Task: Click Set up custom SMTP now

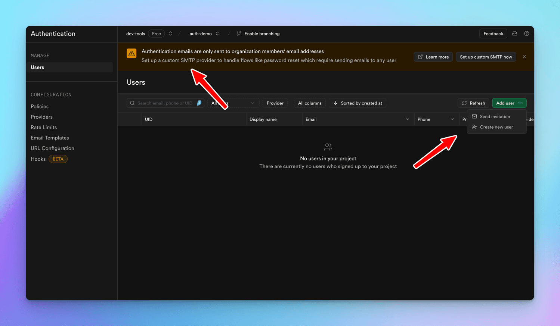Action: [x=486, y=57]
